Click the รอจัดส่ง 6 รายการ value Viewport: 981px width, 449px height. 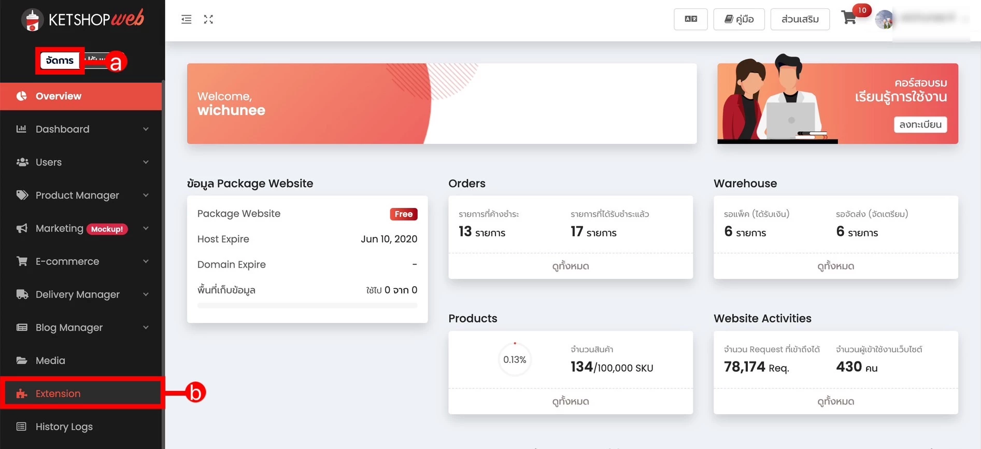point(857,232)
